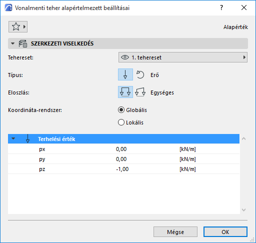The width and height of the screenshot is (256, 243).
Task: Click the Tehereset: field label
Action: 20,57
